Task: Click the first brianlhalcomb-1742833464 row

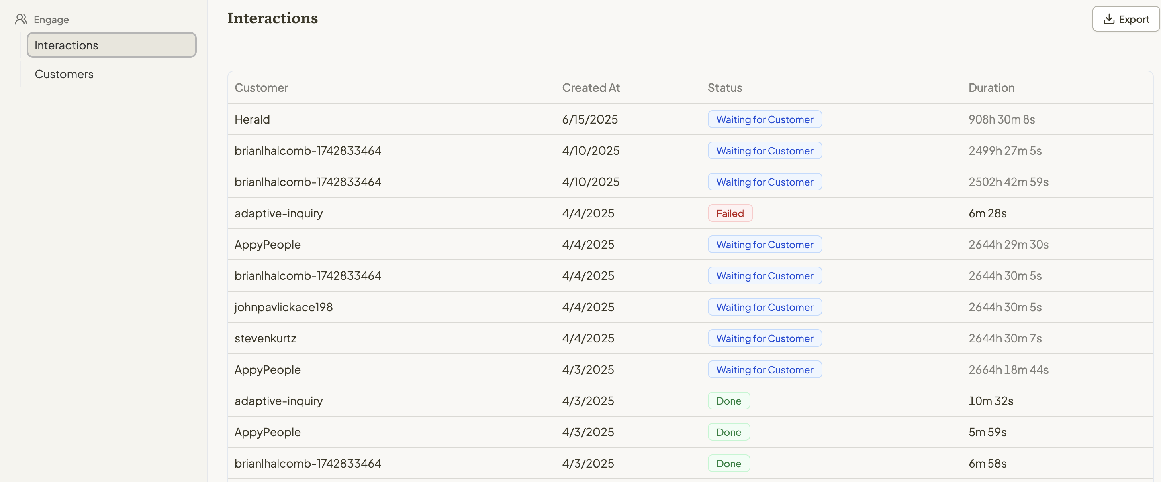Action: click(308, 150)
